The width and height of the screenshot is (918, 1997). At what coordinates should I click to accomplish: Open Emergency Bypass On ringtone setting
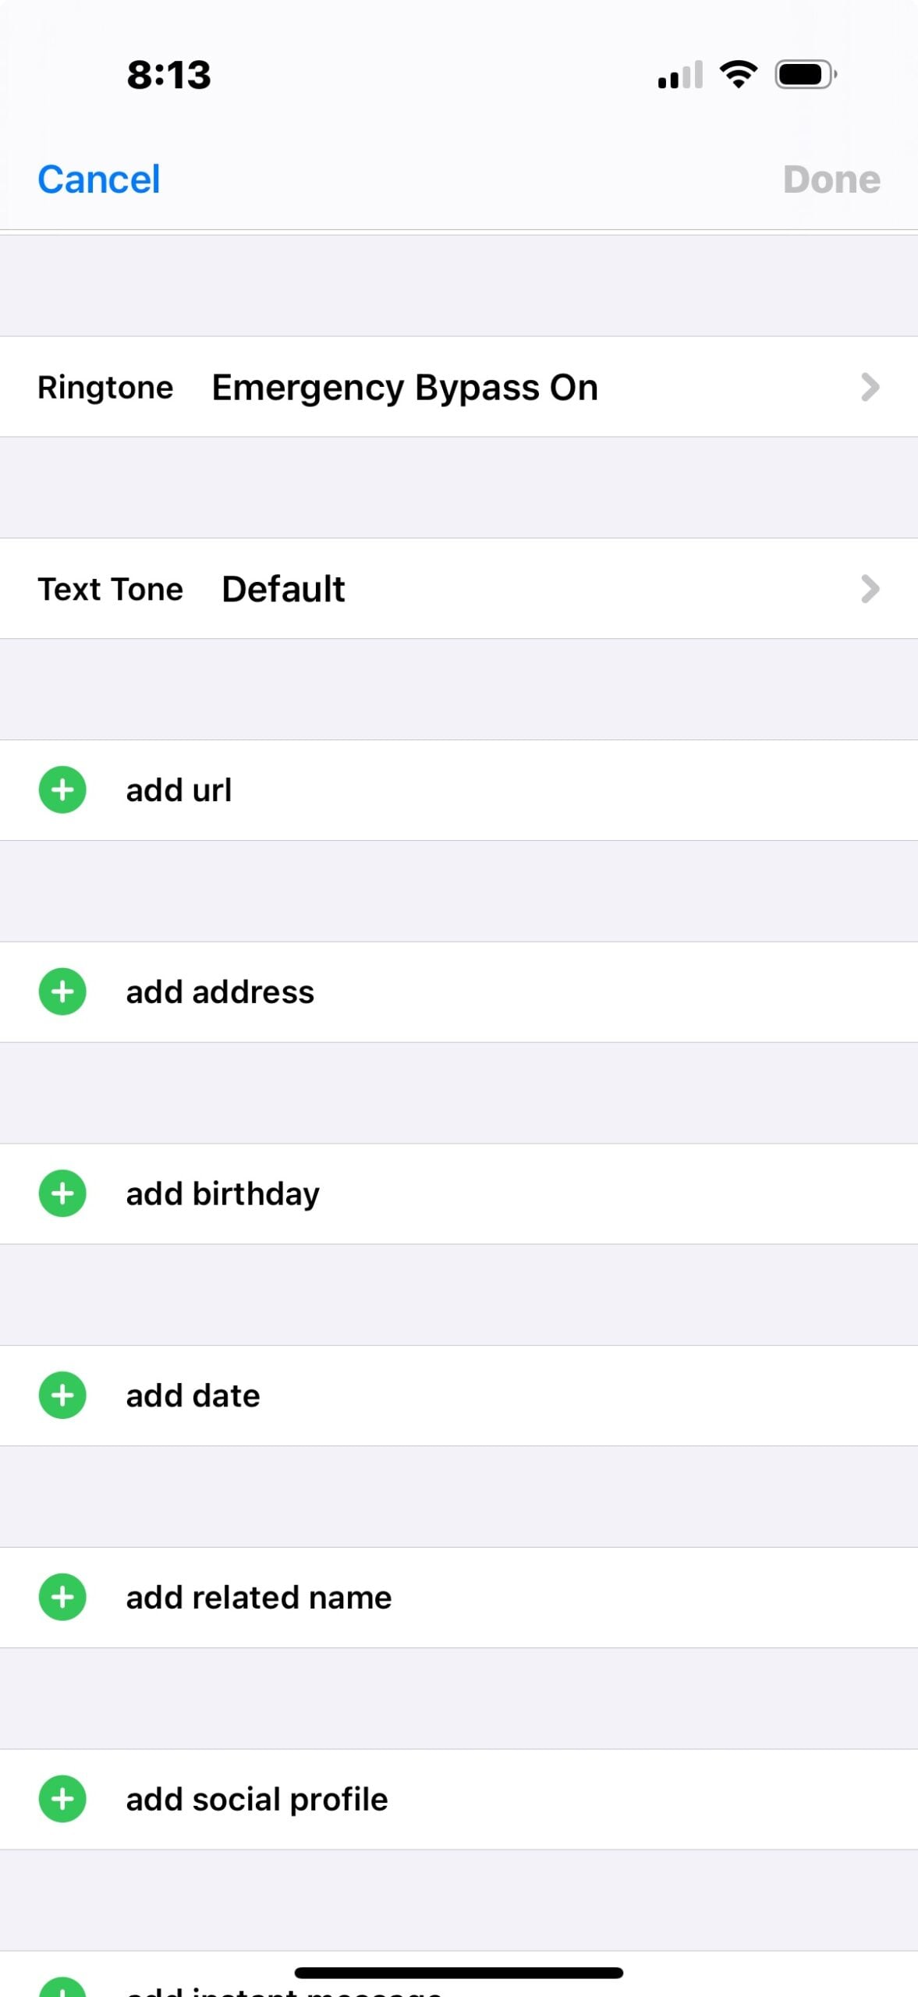tap(405, 388)
